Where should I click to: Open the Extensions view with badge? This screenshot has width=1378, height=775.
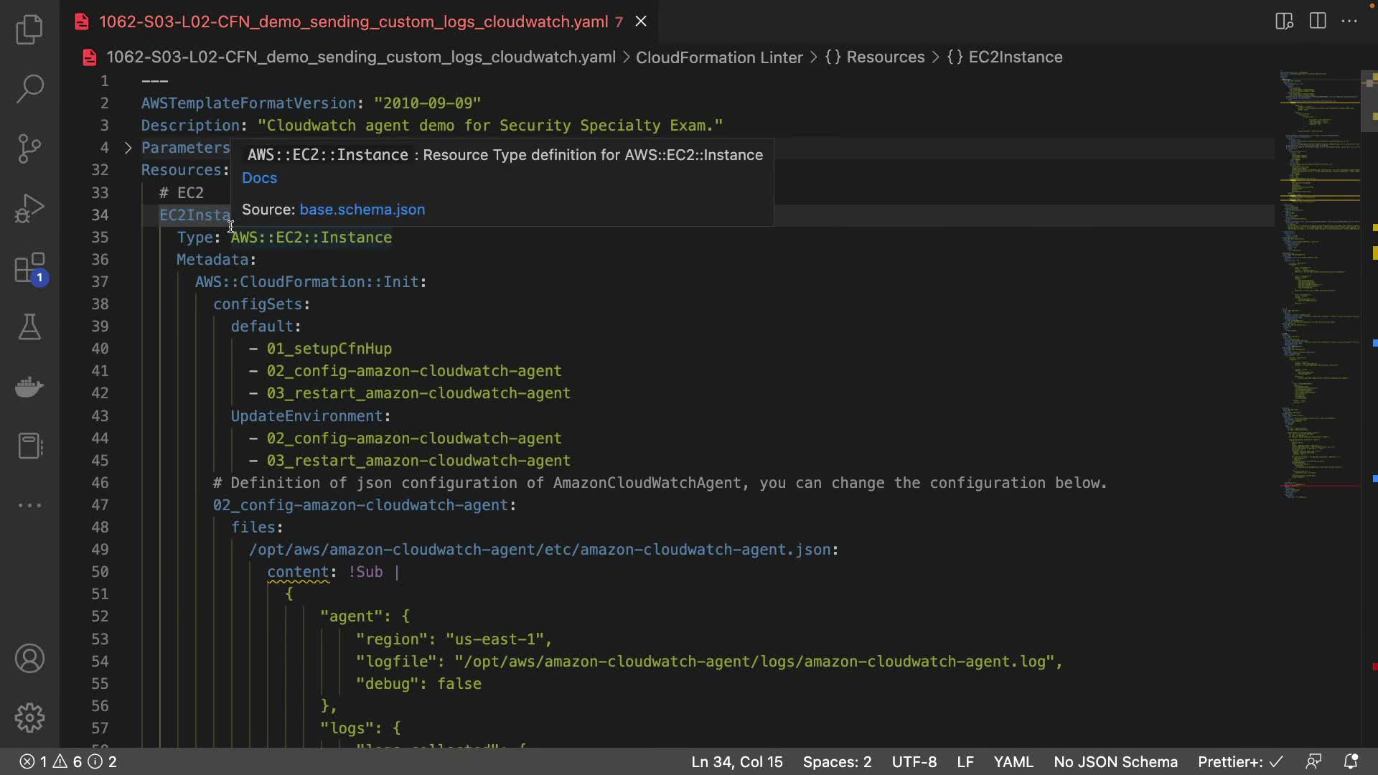pos(29,269)
